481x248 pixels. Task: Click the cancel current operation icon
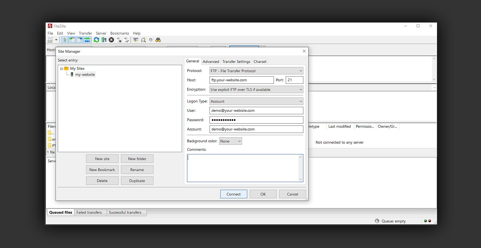pyautogui.click(x=111, y=40)
